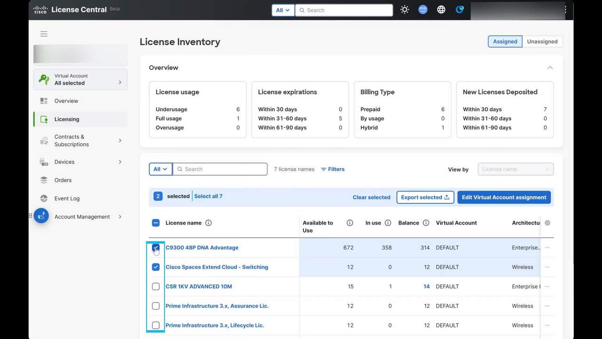Click Edit Virtual Account assignment button

[x=504, y=197]
